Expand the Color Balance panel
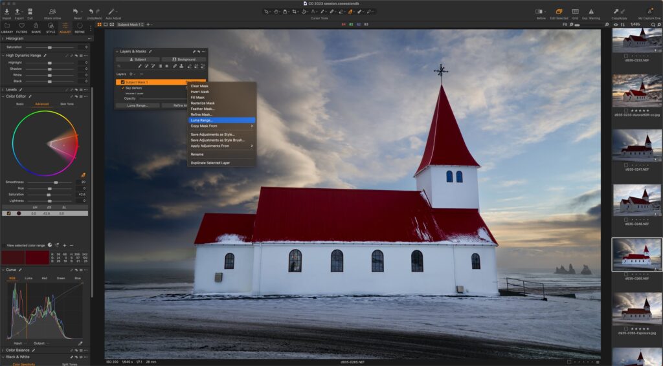Screen dimensions: 663x366 pos(3,350)
